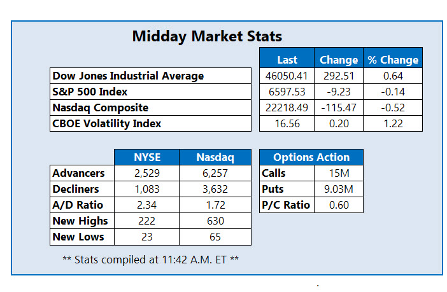Click the S&P 500 Index row label
Viewport: 447px width, 292px height.
89,92
